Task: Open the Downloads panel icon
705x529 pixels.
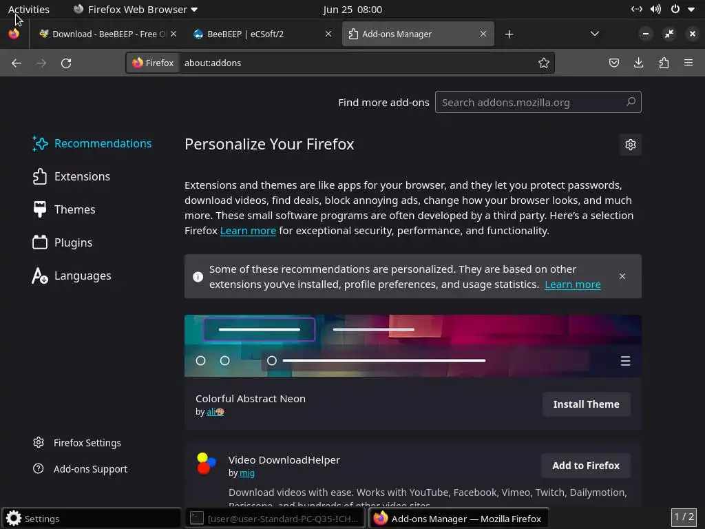Action: tap(638, 63)
